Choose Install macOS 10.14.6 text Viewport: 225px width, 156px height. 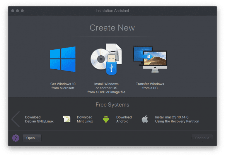177,119
